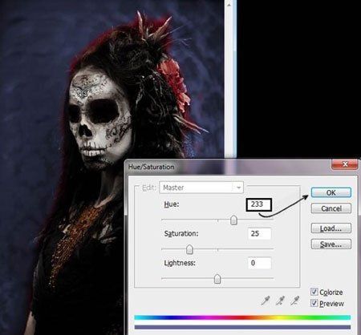Image resolution: width=361 pixels, height=335 pixels.
Task: Click the Cancel button
Action: tap(331, 208)
